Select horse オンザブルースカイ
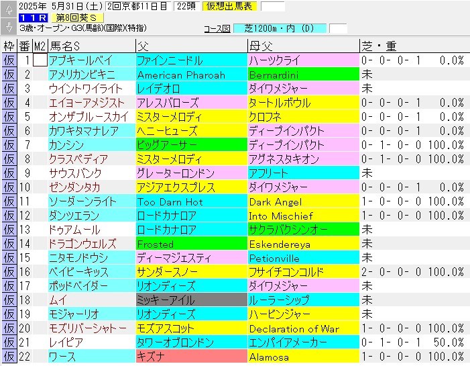This screenshot has height=366, width=470. tap(92, 117)
